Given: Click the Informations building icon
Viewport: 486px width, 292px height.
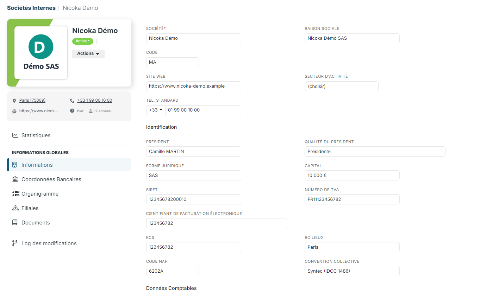Looking at the screenshot, I should [15, 165].
